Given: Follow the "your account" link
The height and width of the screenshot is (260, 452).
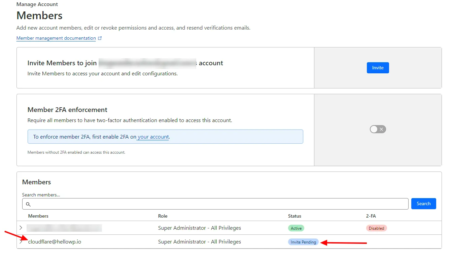Looking at the screenshot, I should point(153,137).
